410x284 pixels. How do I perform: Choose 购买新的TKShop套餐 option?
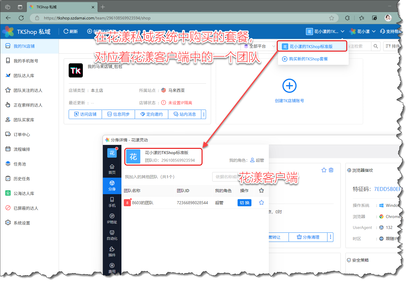[305, 59]
